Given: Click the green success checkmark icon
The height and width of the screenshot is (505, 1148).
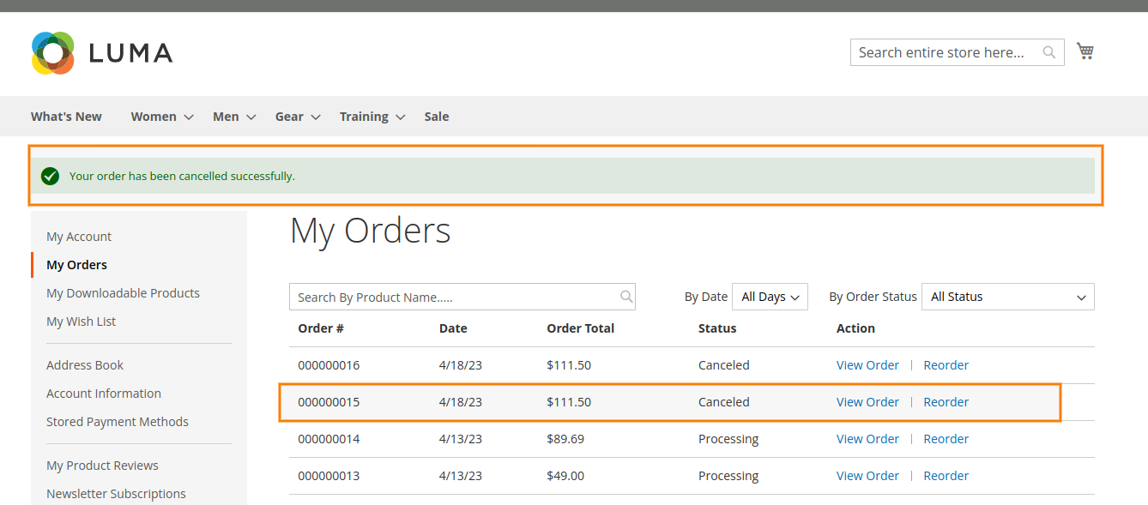Looking at the screenshot, I should 50,176.
